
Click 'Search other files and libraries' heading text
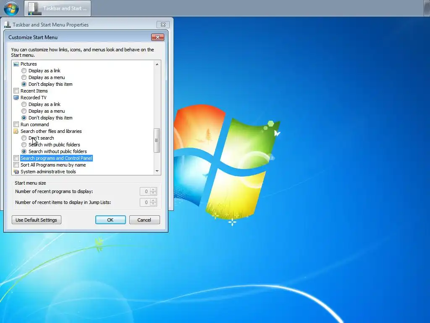coord(51,131)
